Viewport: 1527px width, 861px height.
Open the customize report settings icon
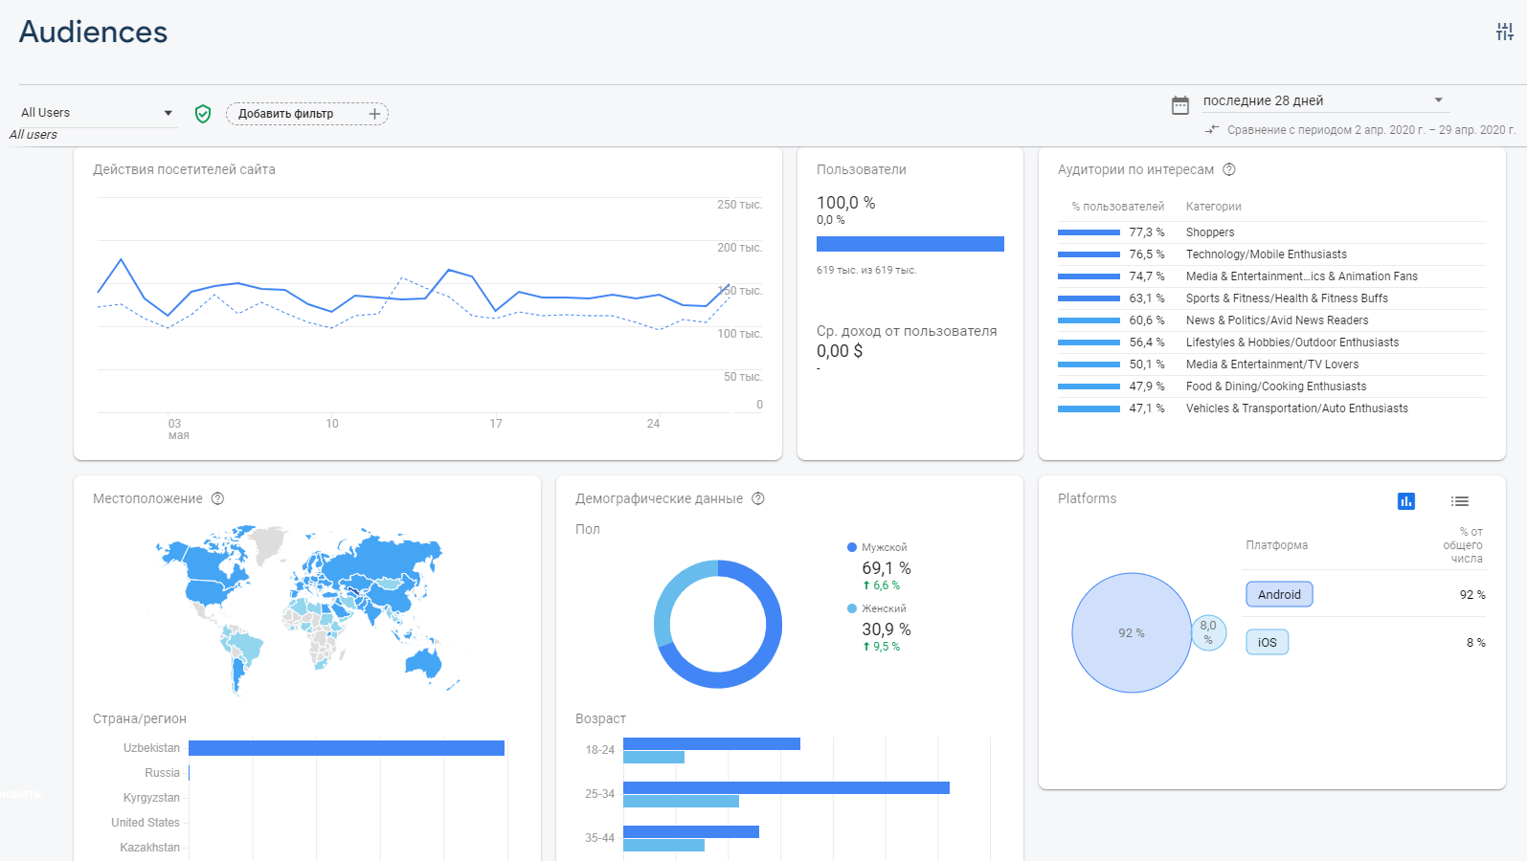tap(1505, 32)
